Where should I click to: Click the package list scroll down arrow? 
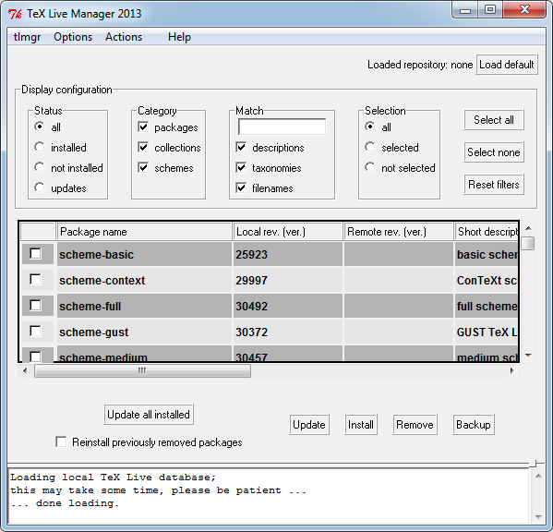point(528,356)
